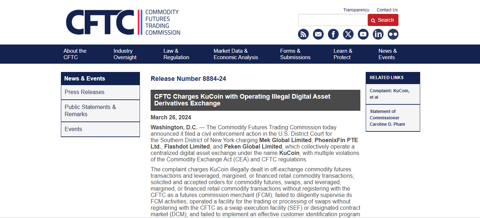This screenshot has width=480, height=218.
Task: Open the About the CFTC menu
Action: (x=75, y=54)
